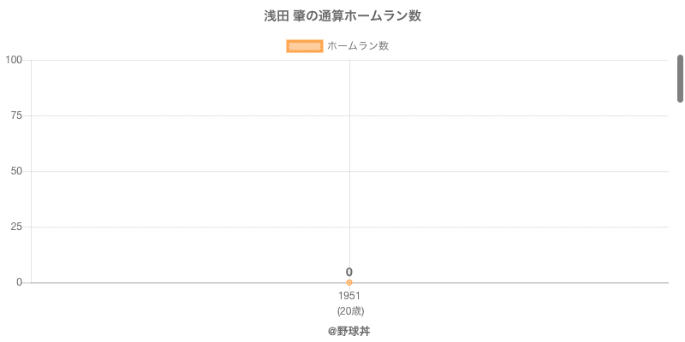Click the orange data point for 1951

click(349, 282)
